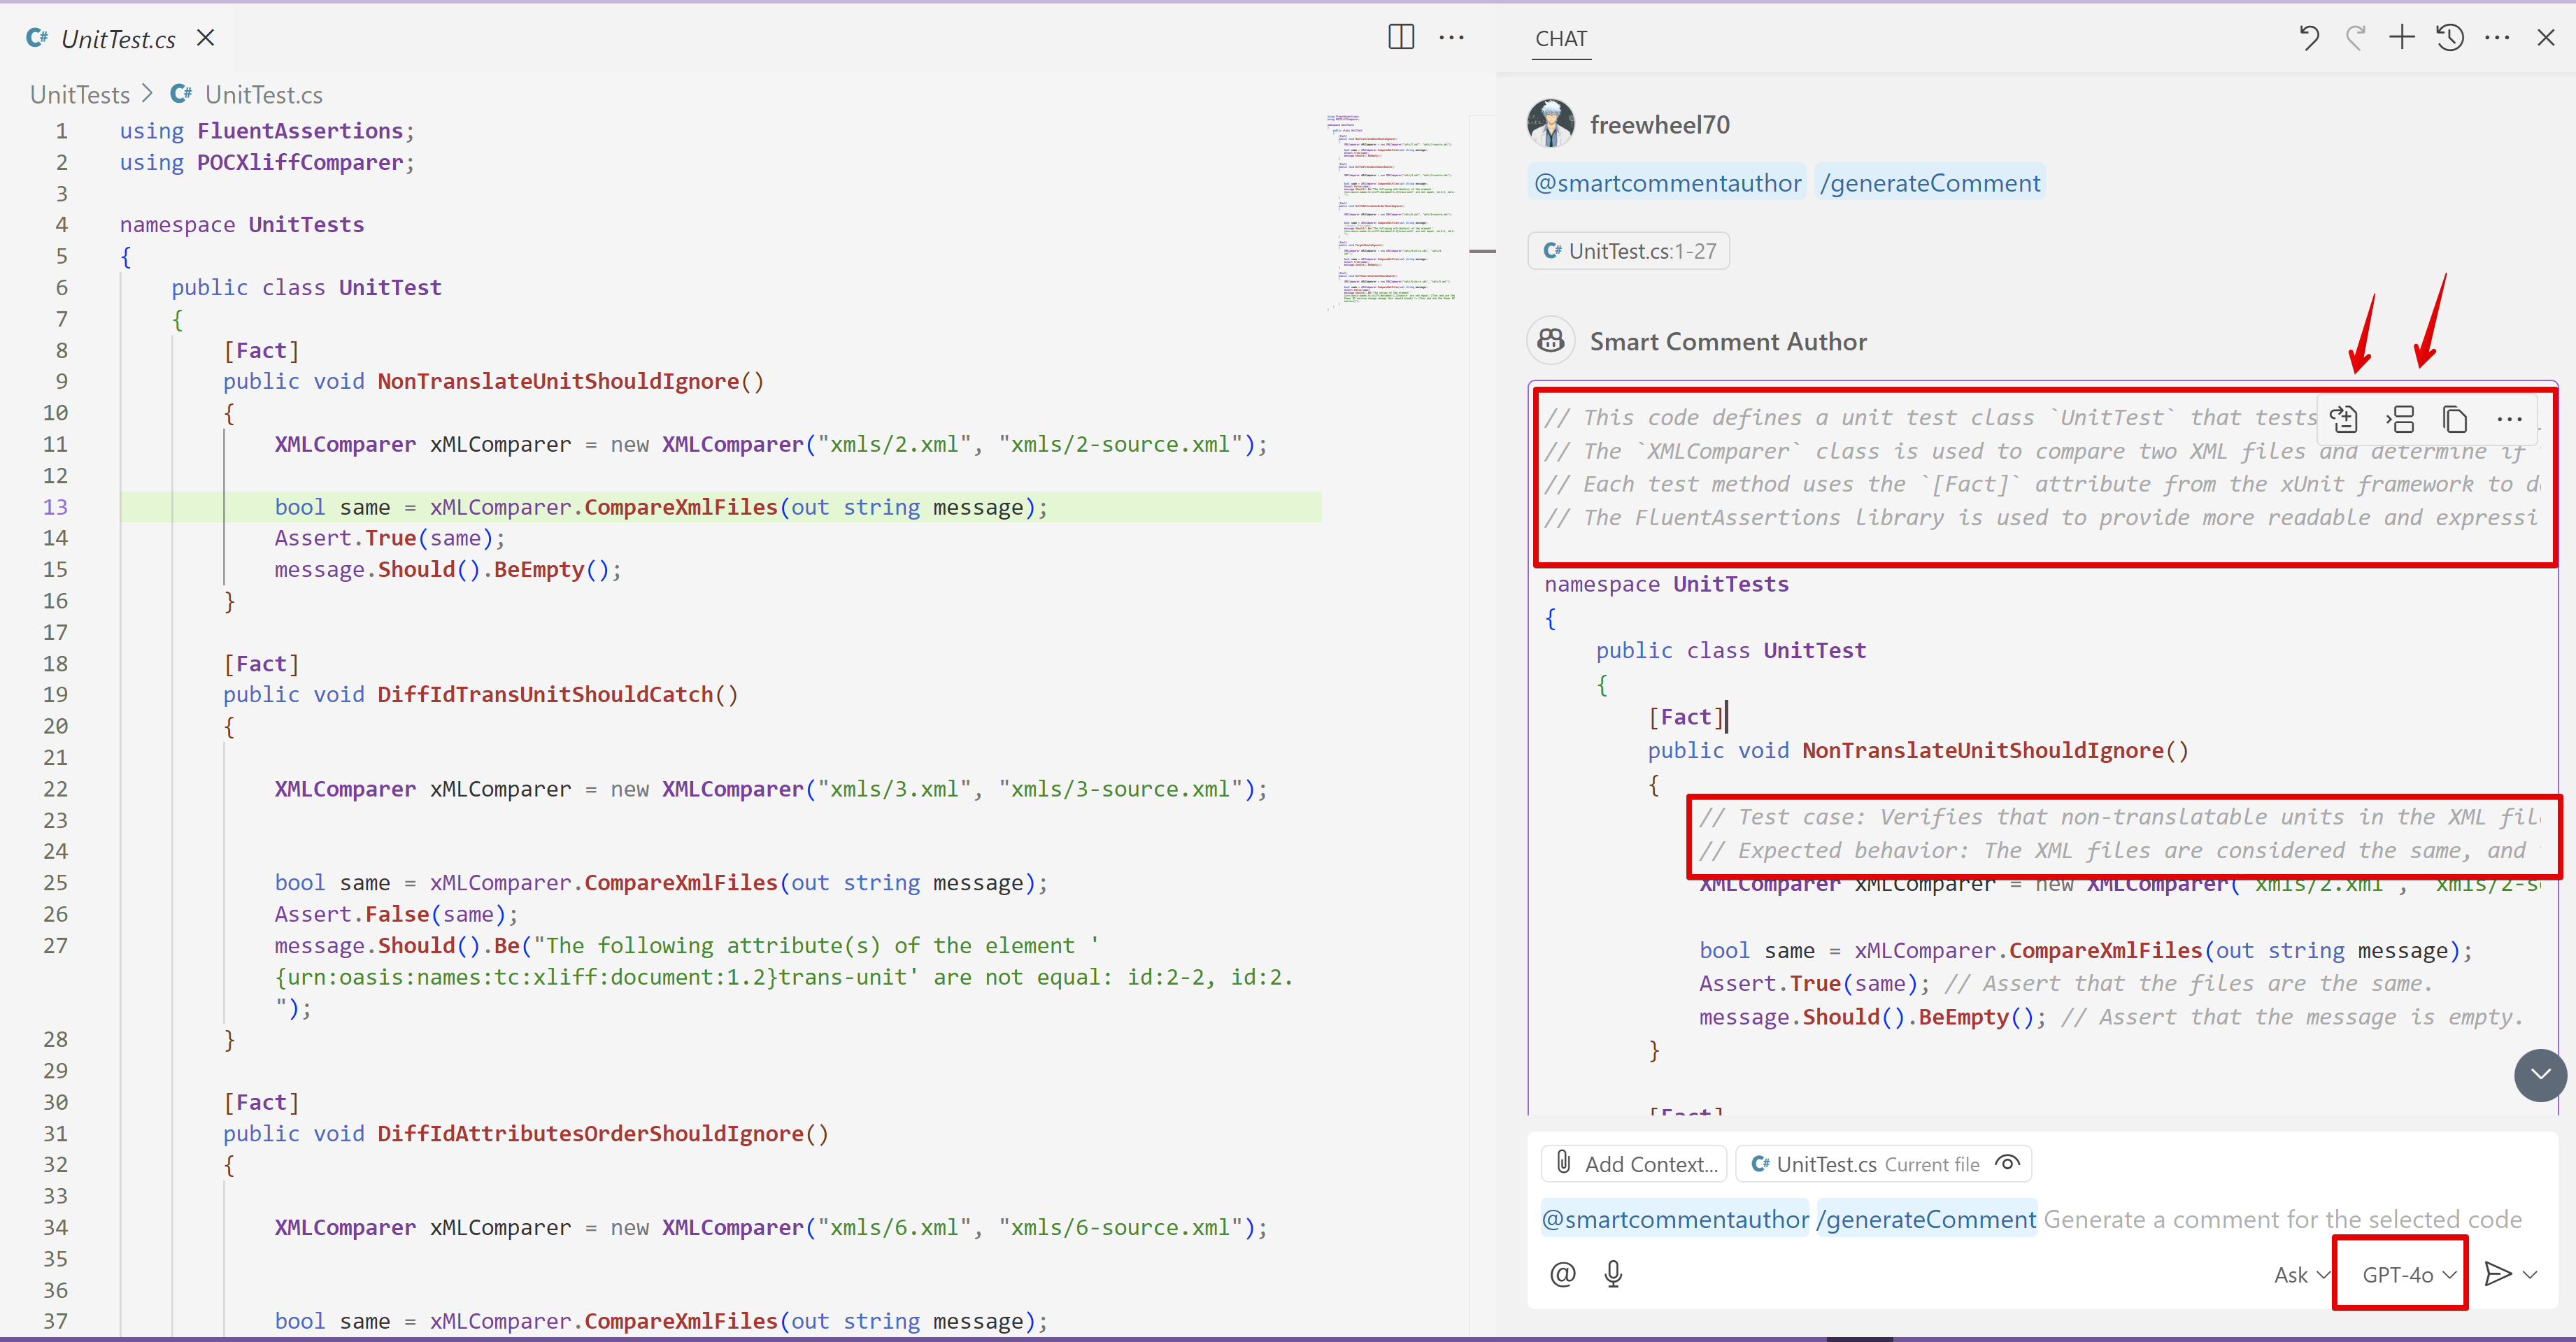This screenshot has height=1342, width=2576.
Task: Open the UnitTest.cs:1-27 reference chip
Action: [x=1628, y=250]
